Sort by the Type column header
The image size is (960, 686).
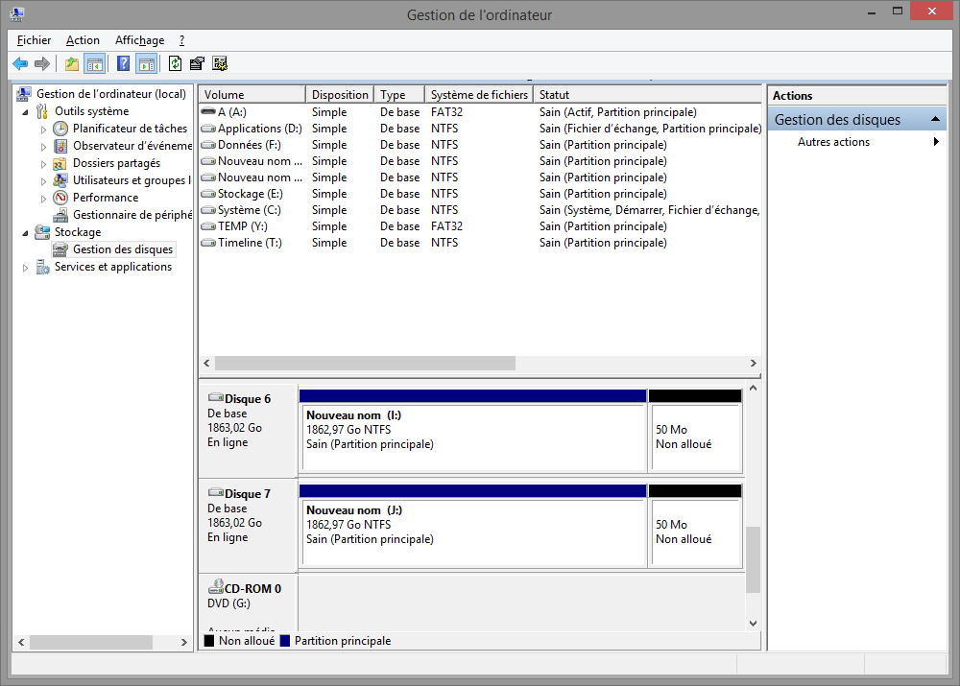(399, 95)
